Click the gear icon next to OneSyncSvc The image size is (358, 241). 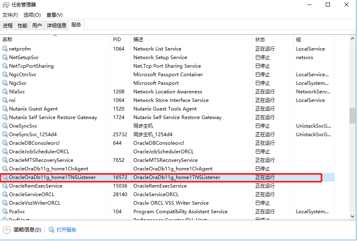pos(5,126)
